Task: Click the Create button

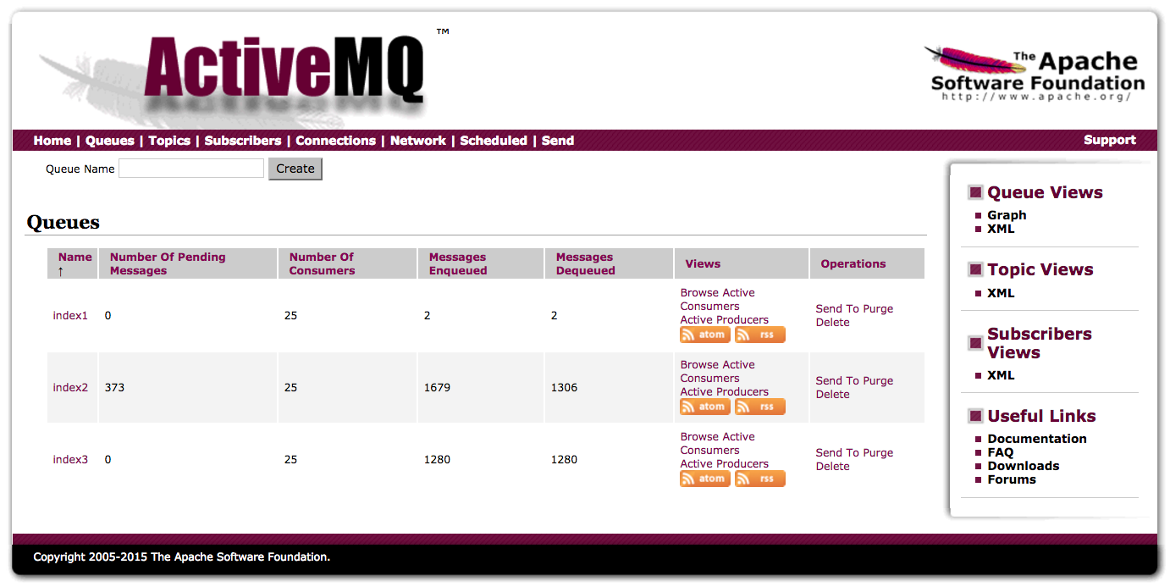Action: pos(295,169)
